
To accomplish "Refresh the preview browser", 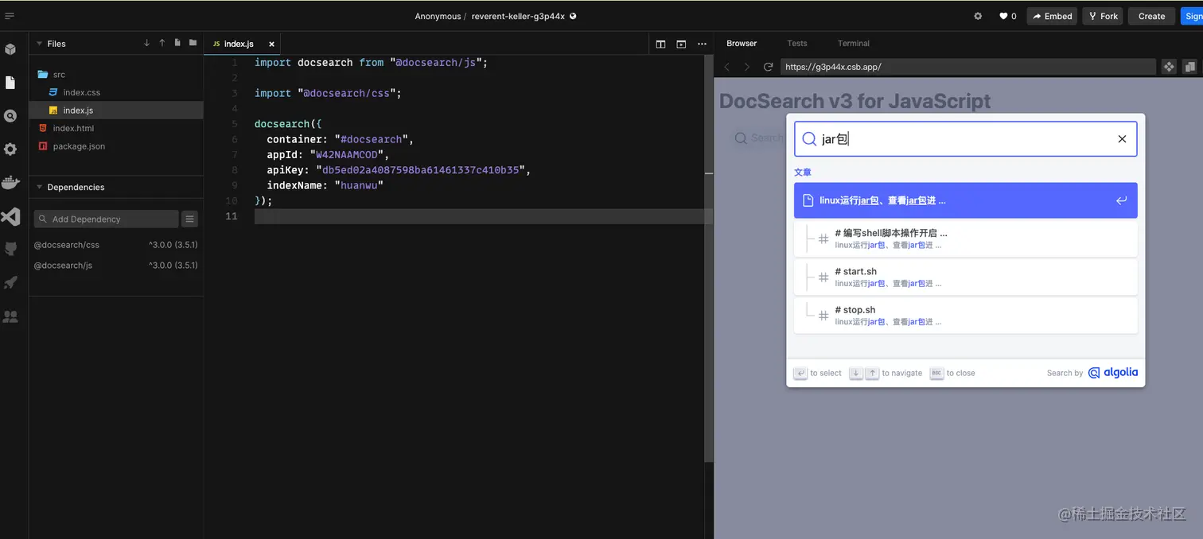I will (x=768, y=67).
